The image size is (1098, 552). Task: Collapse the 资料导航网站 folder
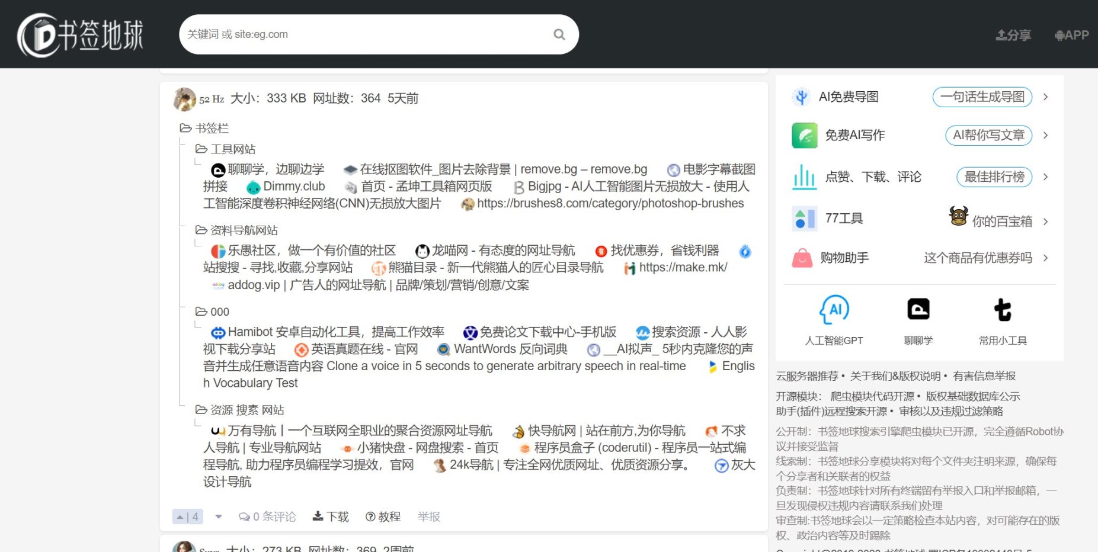tap(236, 230)
